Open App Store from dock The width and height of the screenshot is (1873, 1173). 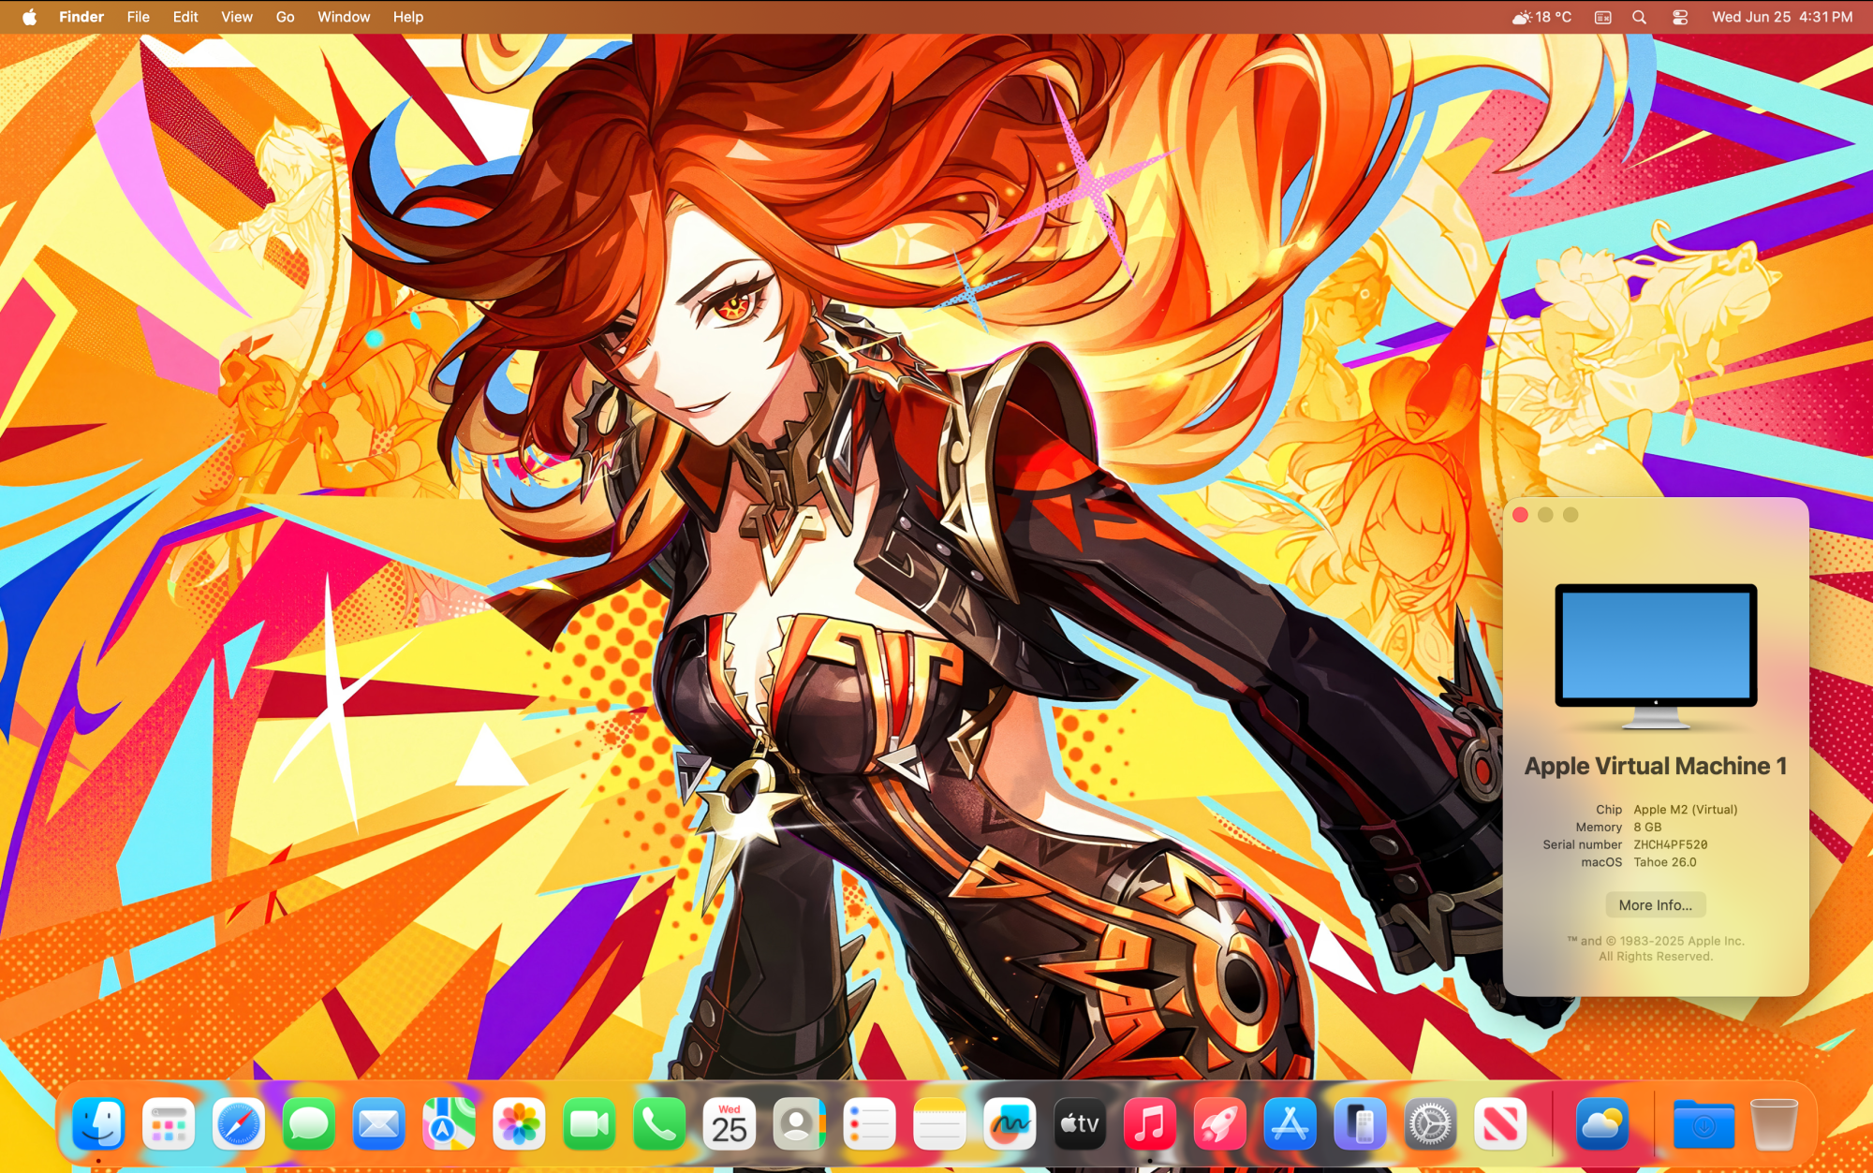1290,1124
